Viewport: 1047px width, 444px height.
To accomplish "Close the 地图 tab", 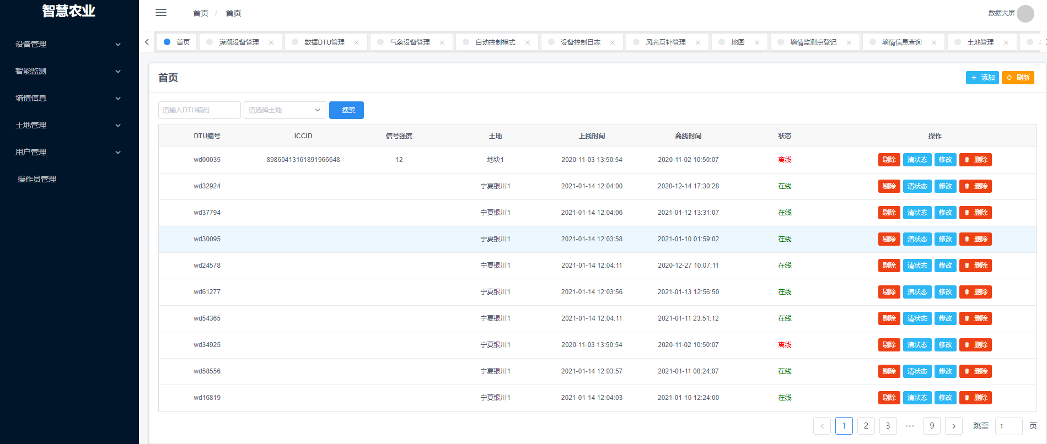I will point(757,42).
